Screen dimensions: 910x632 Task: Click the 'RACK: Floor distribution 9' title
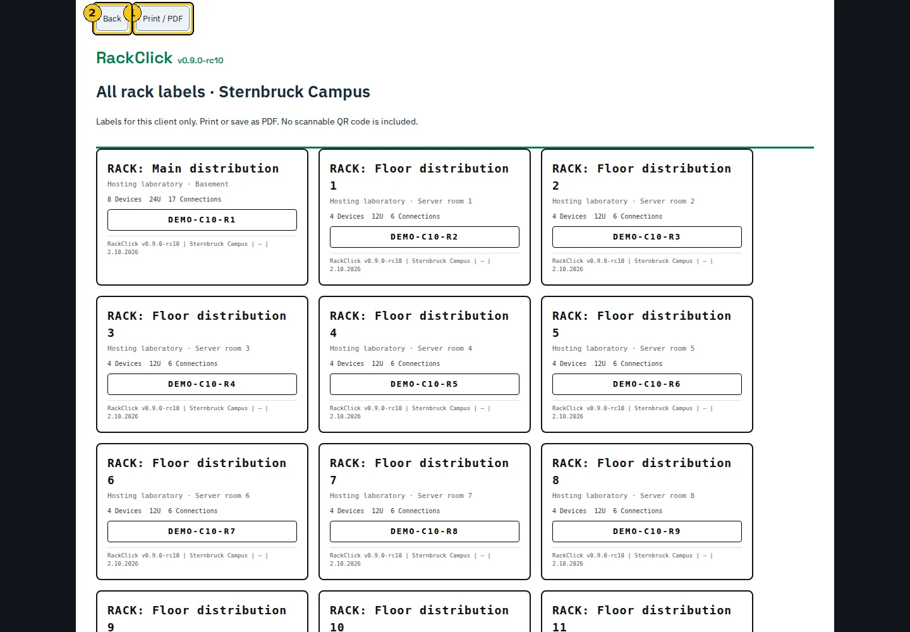(197, 618)
